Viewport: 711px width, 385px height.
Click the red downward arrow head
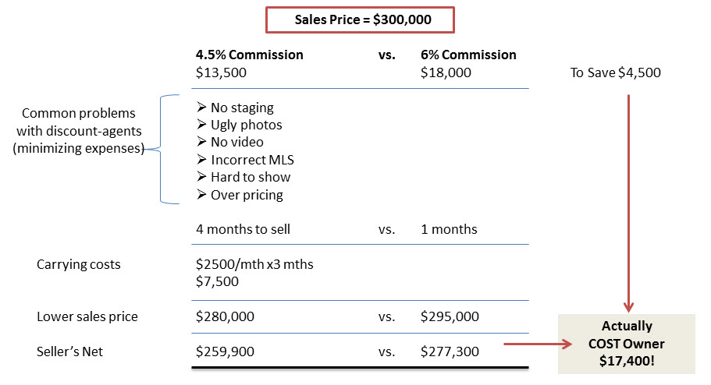click(x=628, y=306)
